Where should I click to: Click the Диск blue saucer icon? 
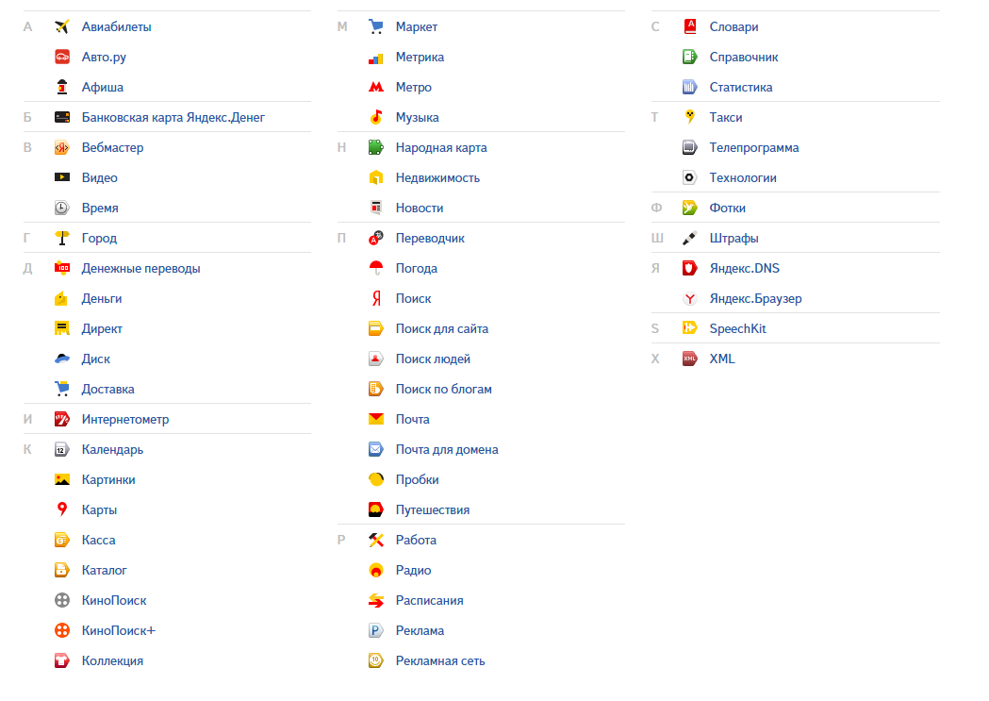[x=62, y=359]
